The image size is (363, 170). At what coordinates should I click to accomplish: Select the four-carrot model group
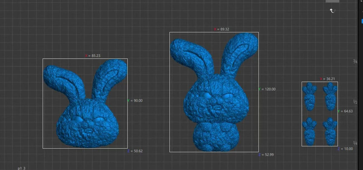[319, 114]
